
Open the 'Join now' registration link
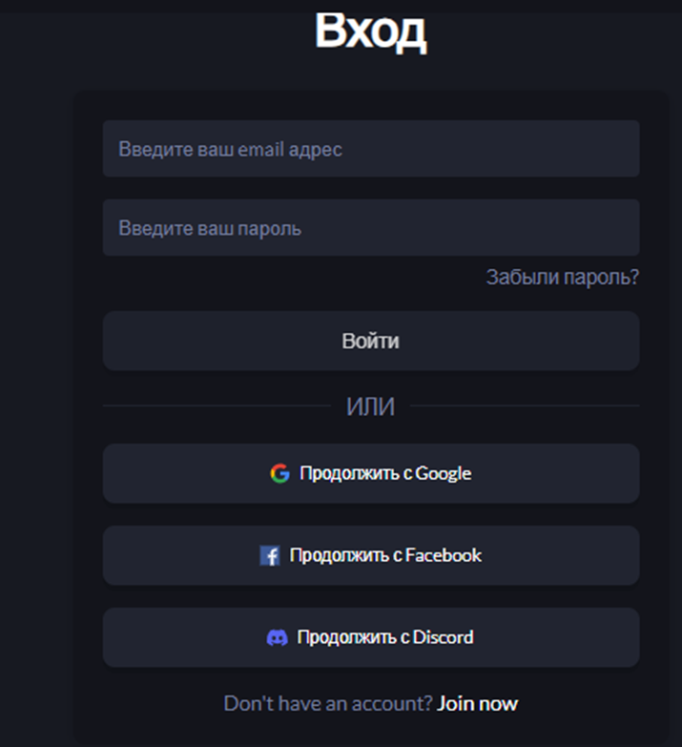pos(477,704)
